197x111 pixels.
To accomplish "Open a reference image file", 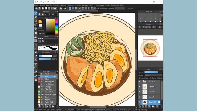I will coord(43,14).
